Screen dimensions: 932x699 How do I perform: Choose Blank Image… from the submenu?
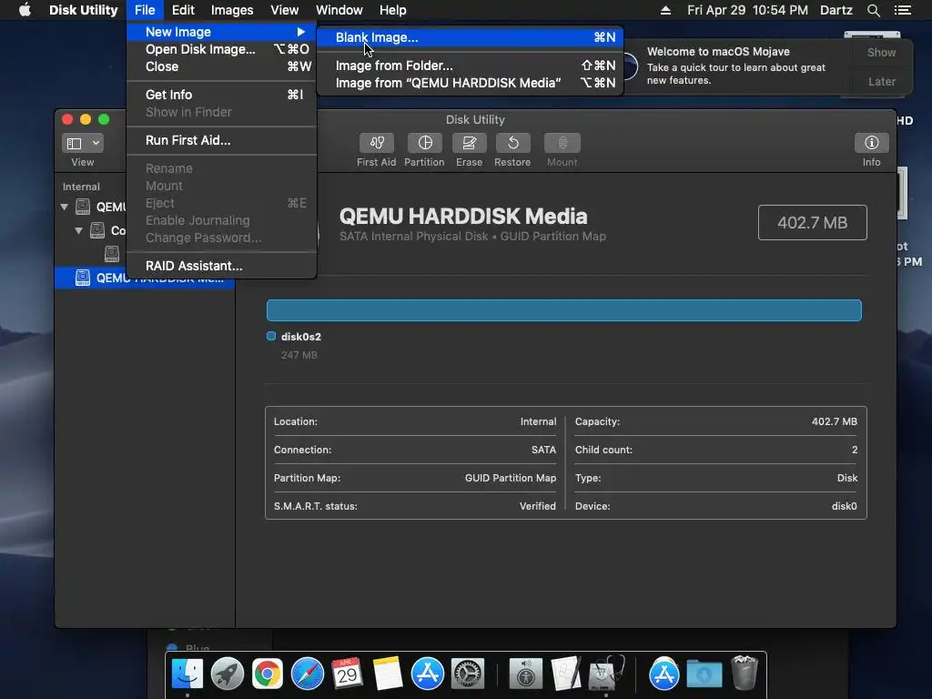(x=471, y=37)
